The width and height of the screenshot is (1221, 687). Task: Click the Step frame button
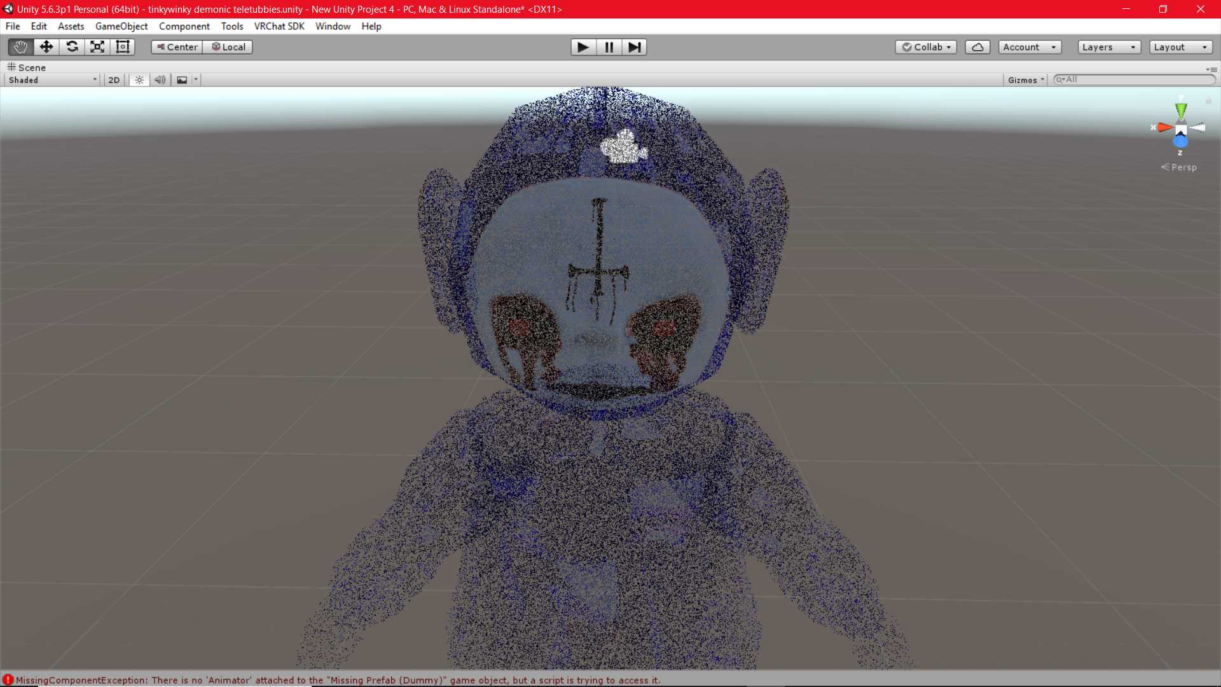pyautogui.click(x=634, y=47)
